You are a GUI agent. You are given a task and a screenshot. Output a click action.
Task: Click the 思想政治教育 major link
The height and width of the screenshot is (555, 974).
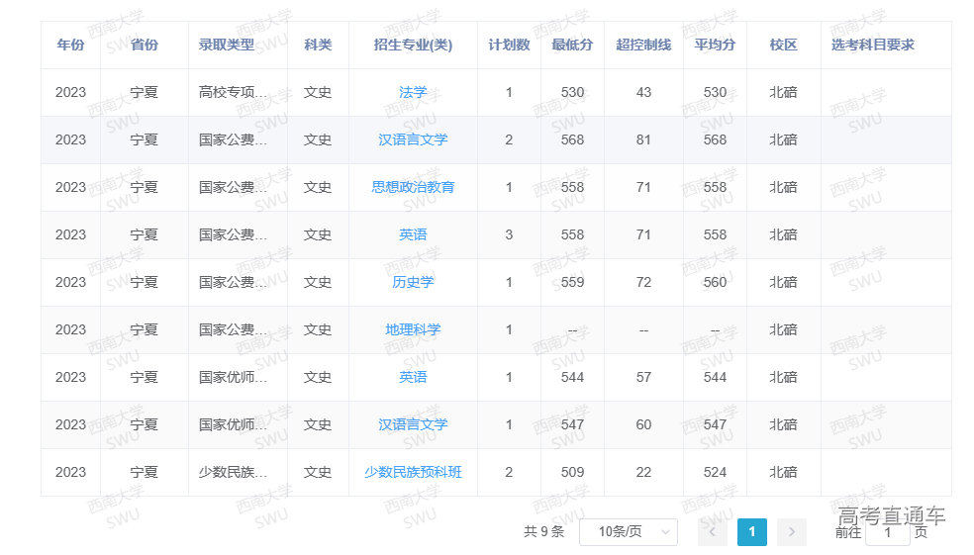pyautogui.click(x=413, y=187)
